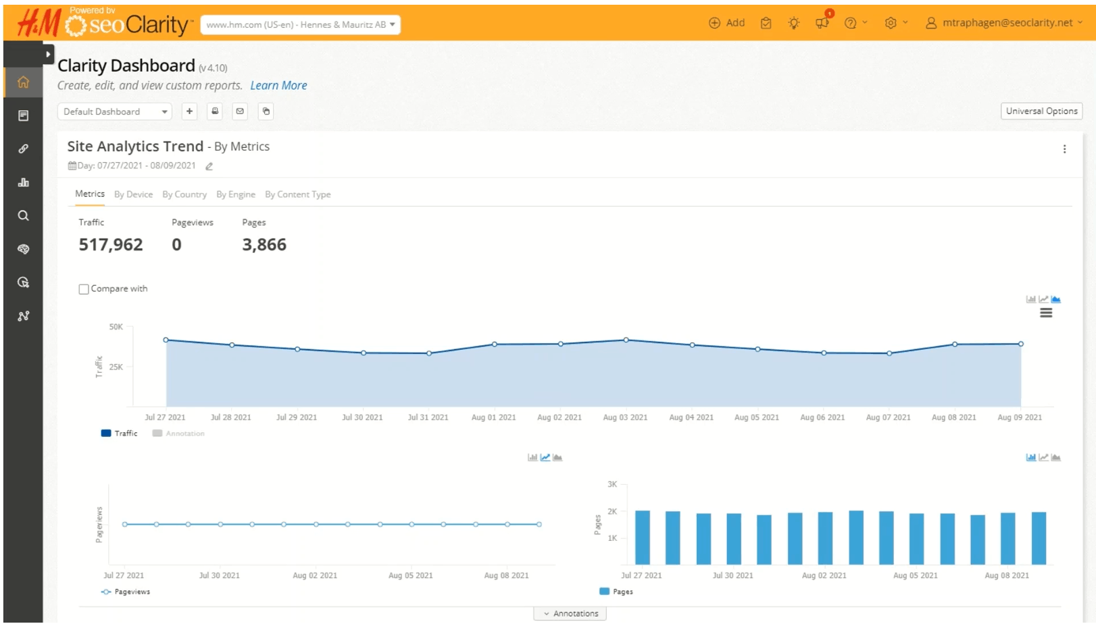Expand the Annotations panel at the bottom
This screenshot has width=1096, height=626.
(x=571, y=613)
